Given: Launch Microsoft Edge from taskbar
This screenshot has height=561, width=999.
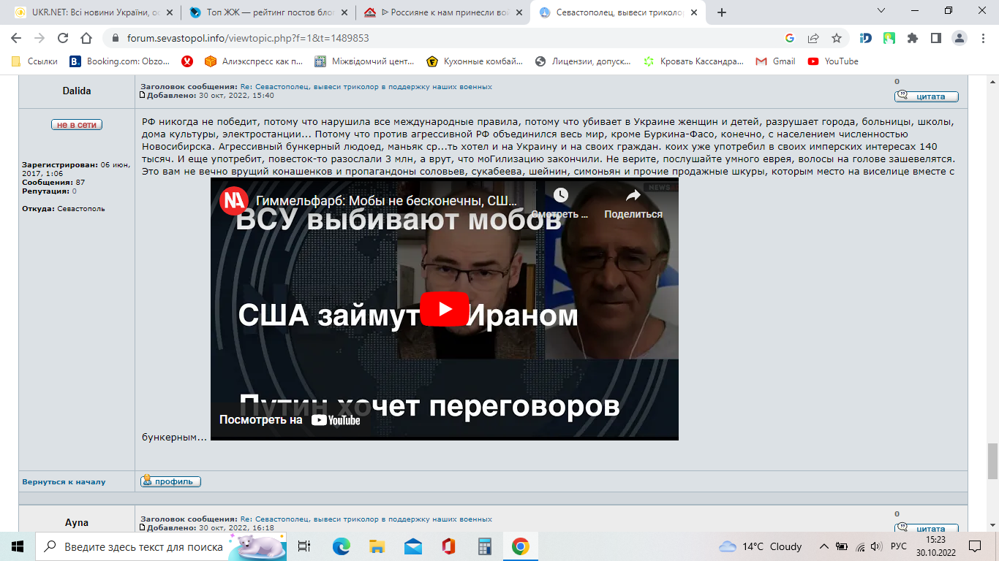Looking at the screenshot, I should click(x=342, y=546).
